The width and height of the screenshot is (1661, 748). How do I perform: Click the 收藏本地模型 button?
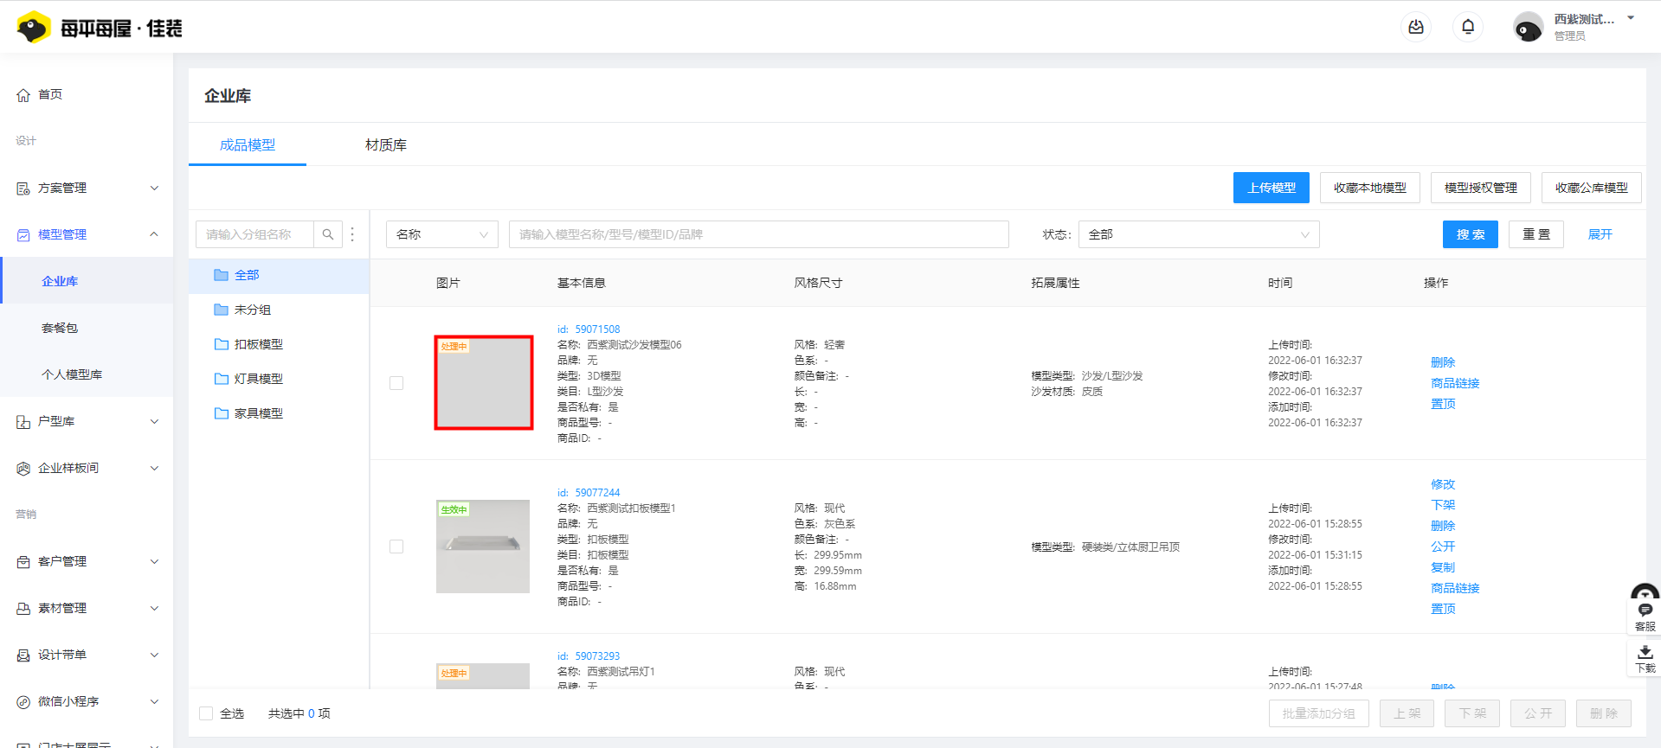click(1370, 188)
